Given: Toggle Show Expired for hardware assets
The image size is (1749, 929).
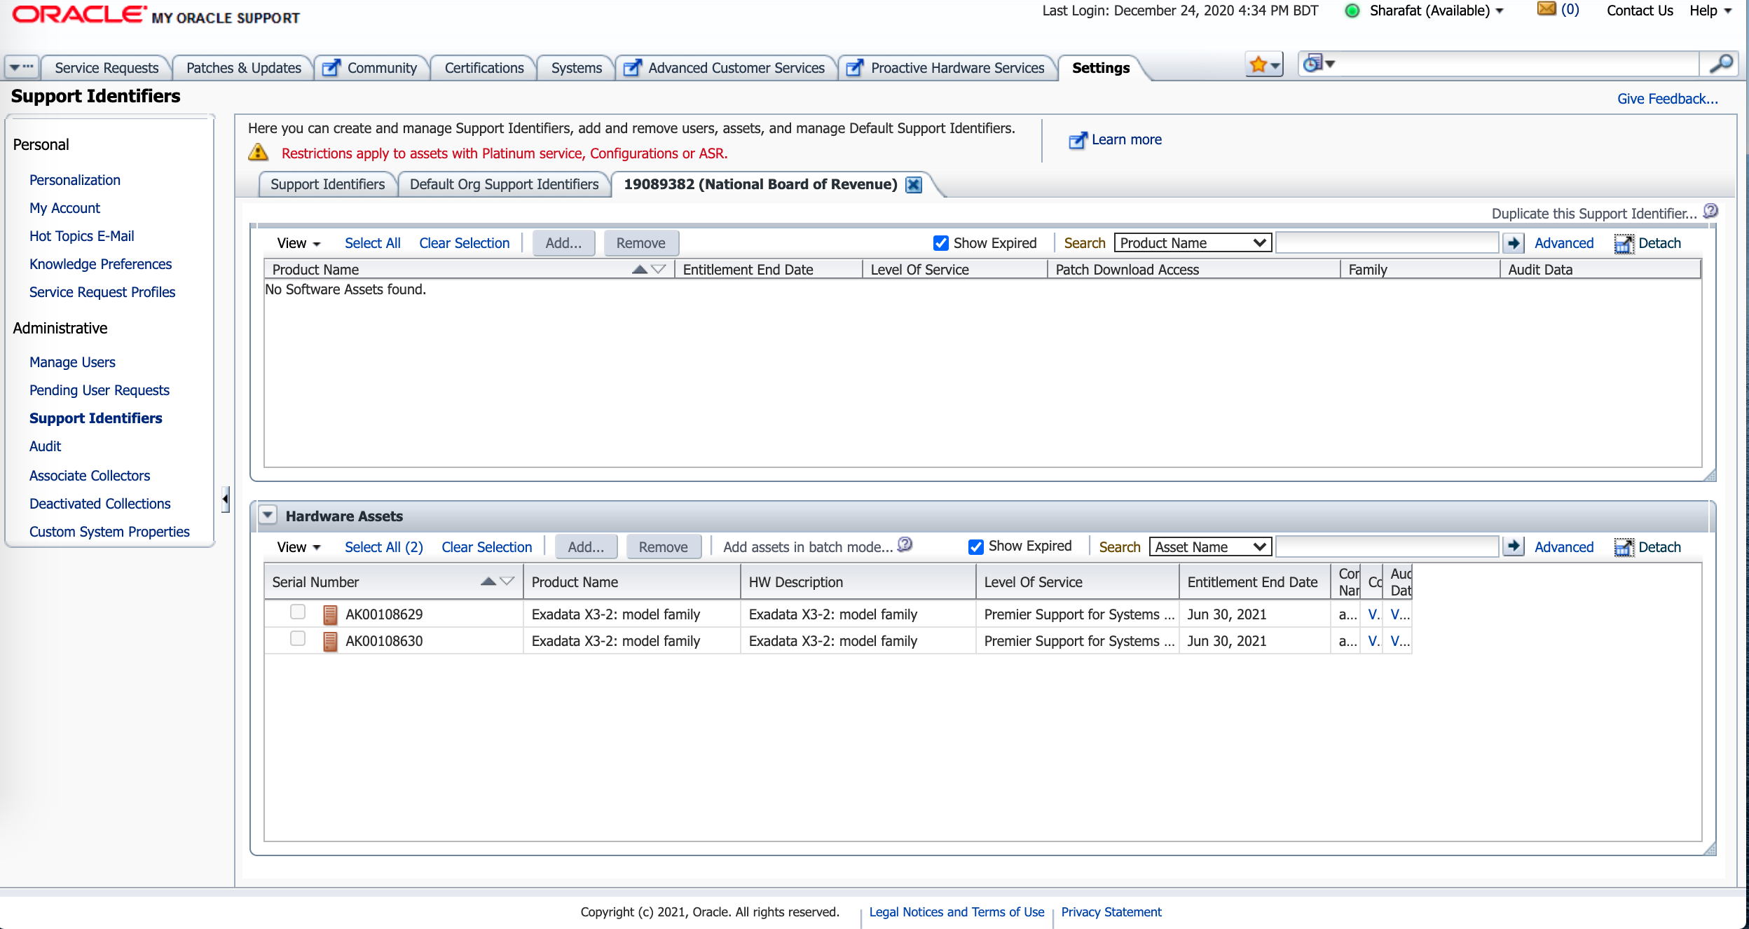Looking at the screenshot, I should (x=976, y=546).
